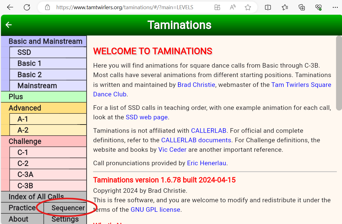Click the Dance Club link text
This screenshot has width=342, height=224.
pos(110,94)
